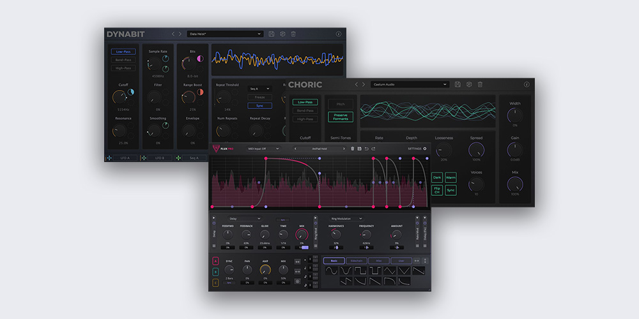This screenshot has width=639, height=319.
Task: Open the Caelum Audio preset dropdown in Choric
Action: [x=410, y=84]
